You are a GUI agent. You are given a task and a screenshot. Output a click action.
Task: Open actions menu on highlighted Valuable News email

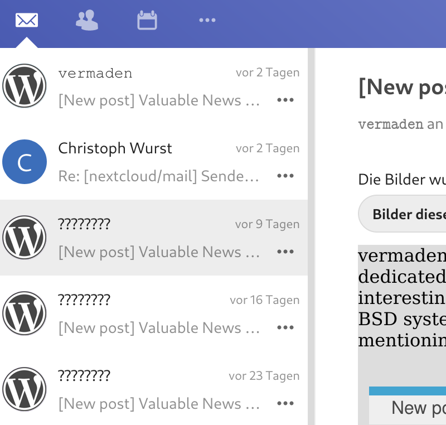tap(285, 252)
